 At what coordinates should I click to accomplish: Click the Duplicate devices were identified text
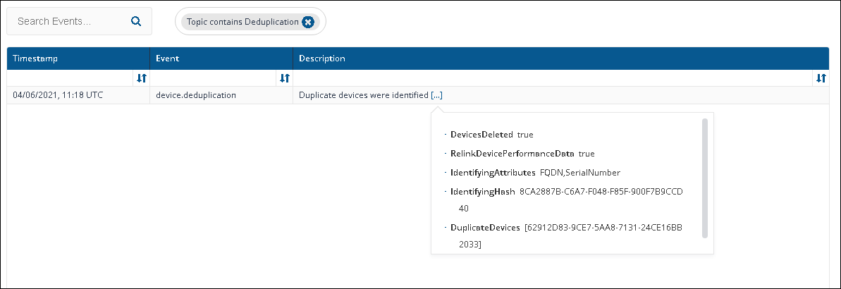tap(363, 95)
